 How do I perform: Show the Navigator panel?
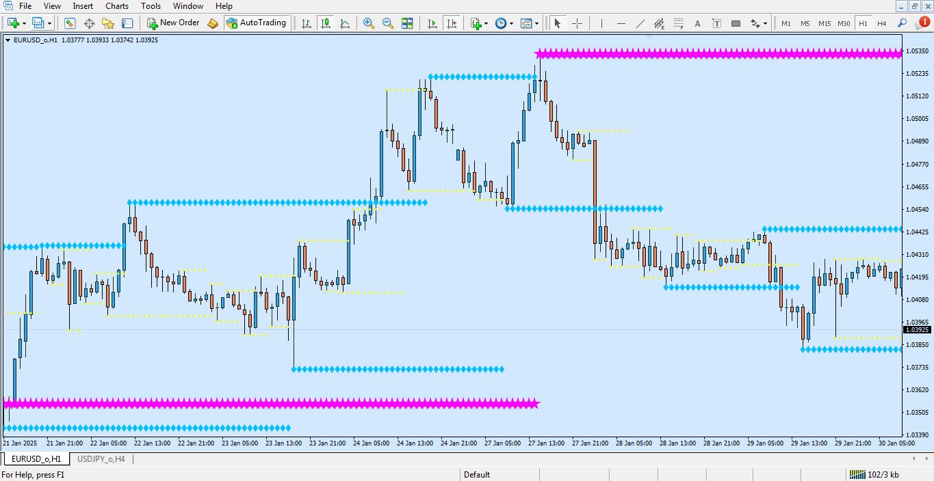click(x=89, y=23)
